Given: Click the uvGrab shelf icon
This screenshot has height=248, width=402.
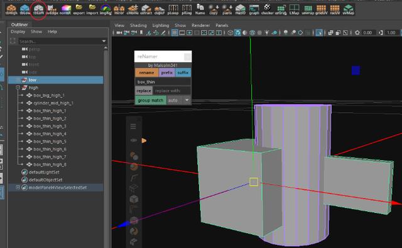Looking at the screenshot, I should [x=281, y=9].
